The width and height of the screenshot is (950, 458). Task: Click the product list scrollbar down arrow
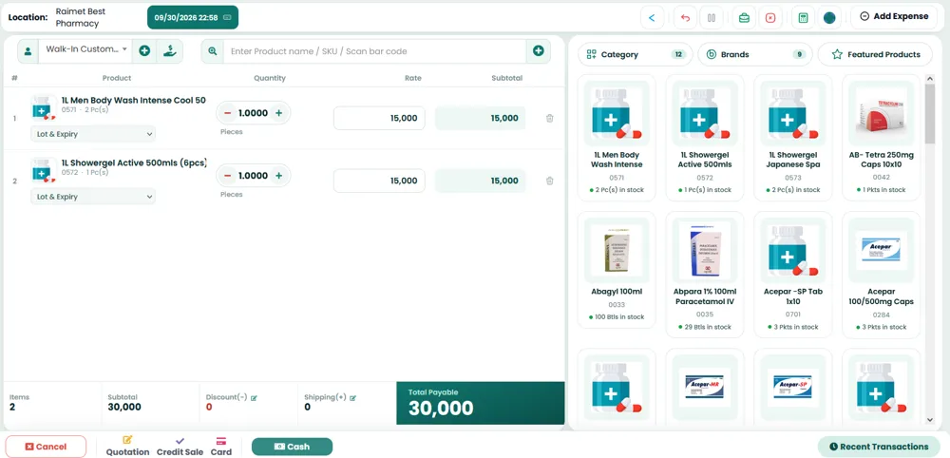930,420
